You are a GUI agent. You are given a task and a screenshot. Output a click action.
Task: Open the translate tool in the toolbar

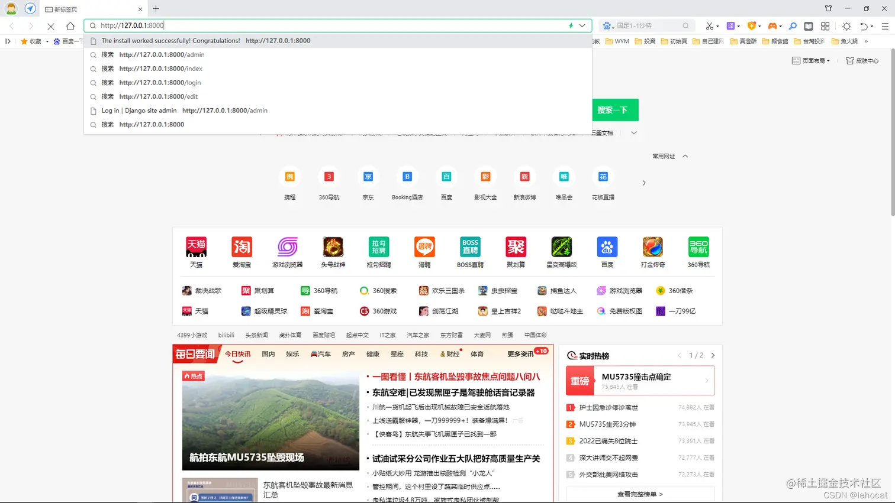[730, 26]
